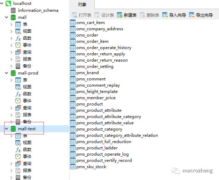Click the 备份 backup icon under mall

(18, 66)
